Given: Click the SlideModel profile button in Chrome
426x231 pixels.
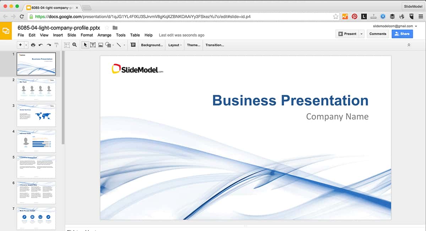Looking at the screenshot, I should tap(413, 6).
